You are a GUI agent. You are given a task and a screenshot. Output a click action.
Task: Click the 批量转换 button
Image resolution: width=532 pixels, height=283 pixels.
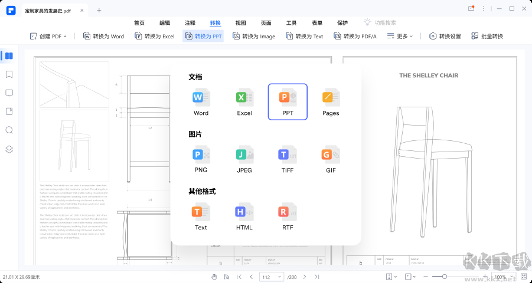click(x=487, y=36)
